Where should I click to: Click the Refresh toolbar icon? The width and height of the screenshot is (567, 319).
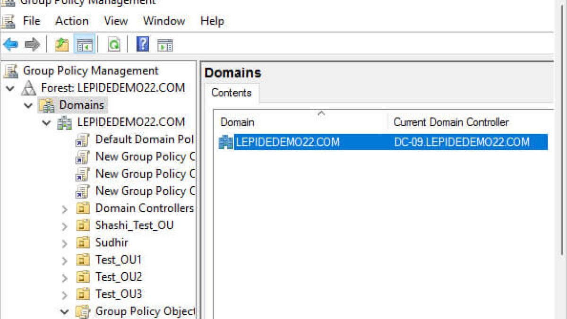(x=114, y=45)
